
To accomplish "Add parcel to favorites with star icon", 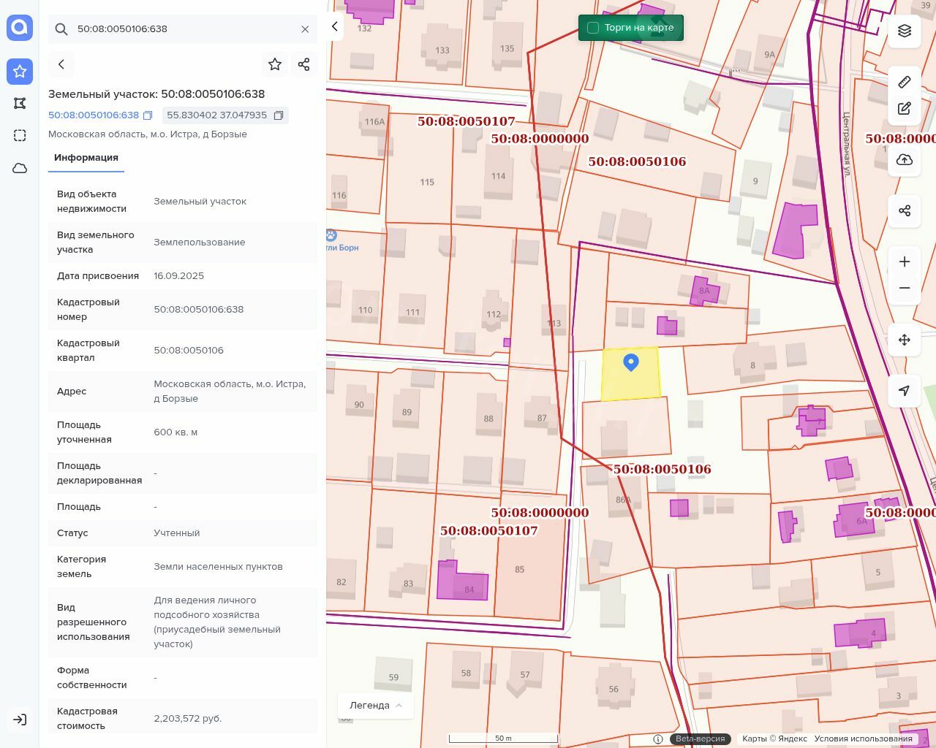I will point(275,64).
